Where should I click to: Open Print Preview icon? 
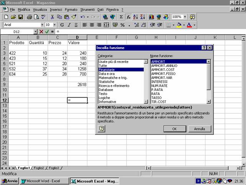36,17
